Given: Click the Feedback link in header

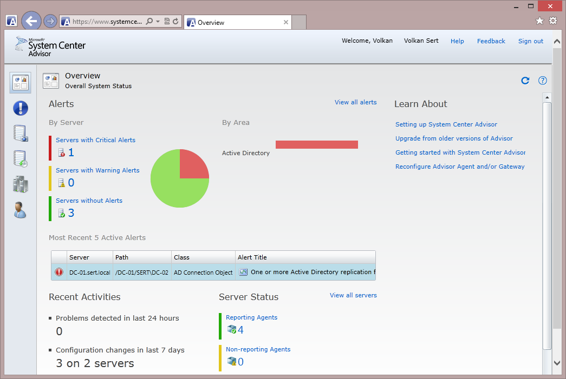Looking at the screenshot, I should click(x=491, y=41).
